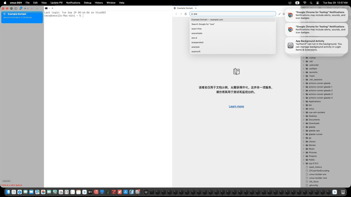The image size is (351, 197).
Task: Open Calendar from the Dock
Action: pos(61,192)
